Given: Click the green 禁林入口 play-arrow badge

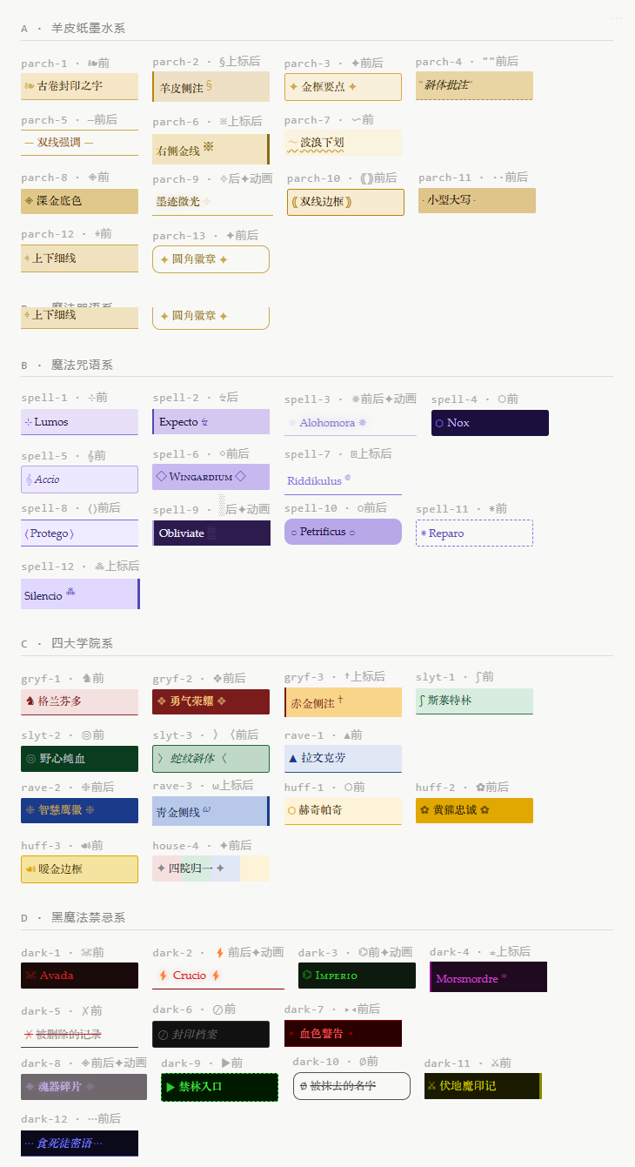Looking at the screenshot, I should click(219, 1086).
